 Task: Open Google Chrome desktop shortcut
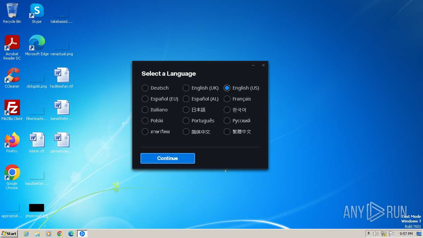[x=12, y=177]
